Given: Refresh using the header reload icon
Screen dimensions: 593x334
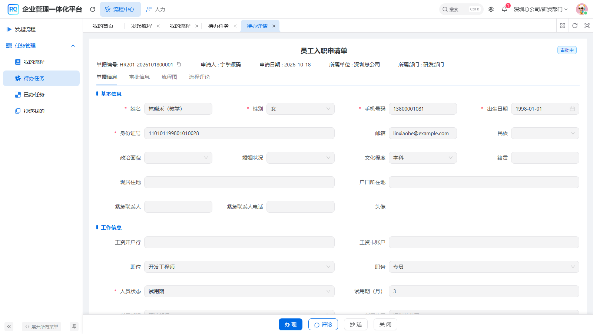Looking at the screenshot, I should [x=93, y=9].
